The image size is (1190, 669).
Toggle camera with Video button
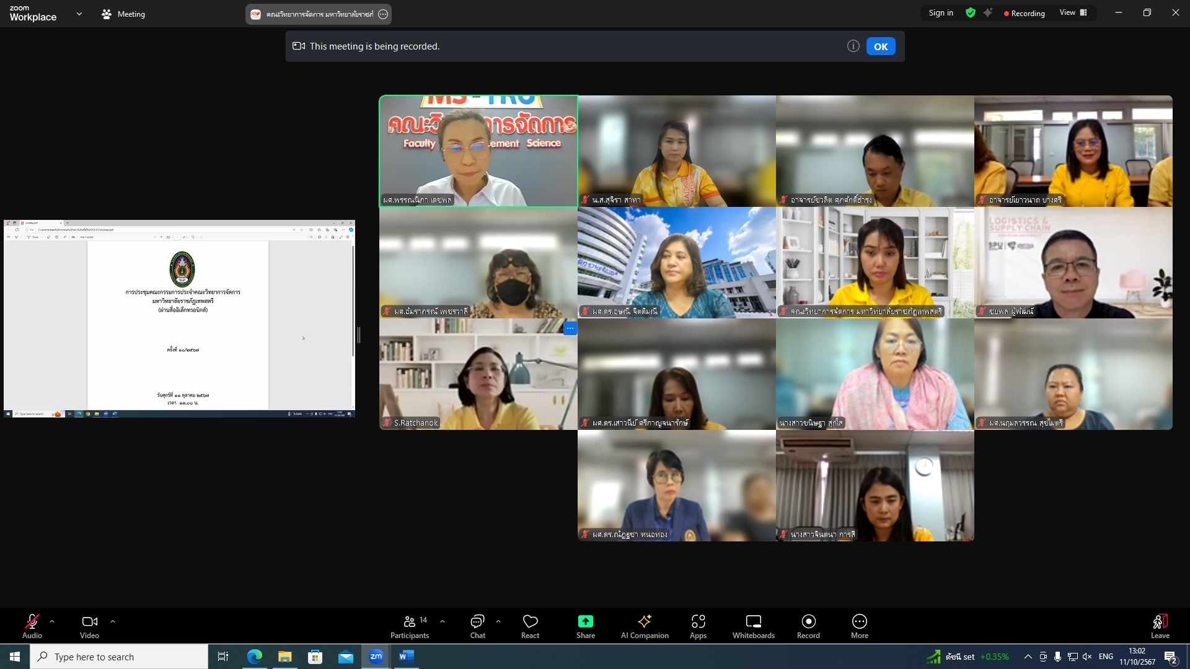click(89, 626)
